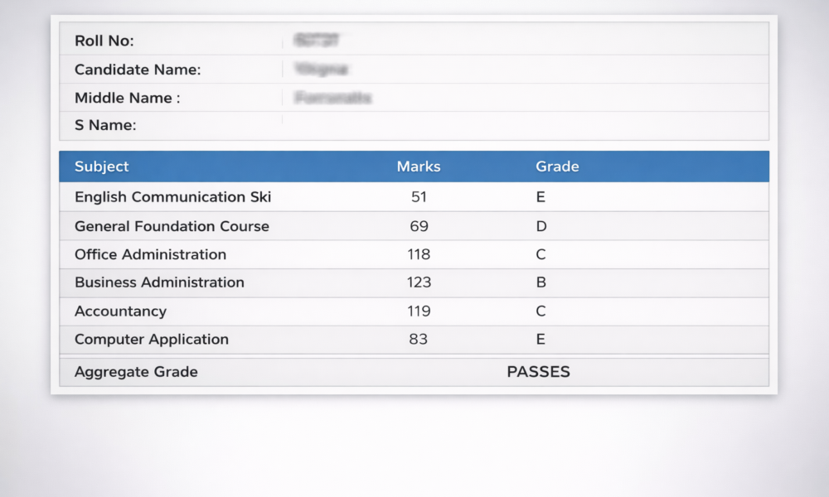Viewport: 829px width, 497px height.
Task: Click the Computer Application subject name
Action: (x=152, y=340)
